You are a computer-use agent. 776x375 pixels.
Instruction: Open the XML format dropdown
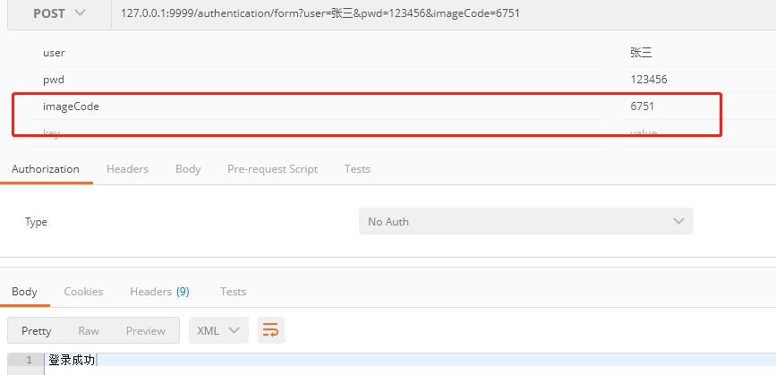tap(218, 330)
